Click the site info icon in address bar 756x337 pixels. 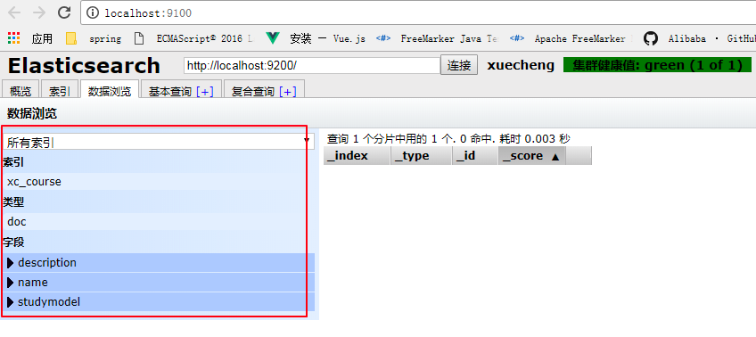coord(93,13)
